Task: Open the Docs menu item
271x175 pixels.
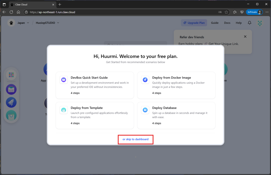Action: pyautogui.click(x=227, y=23)
